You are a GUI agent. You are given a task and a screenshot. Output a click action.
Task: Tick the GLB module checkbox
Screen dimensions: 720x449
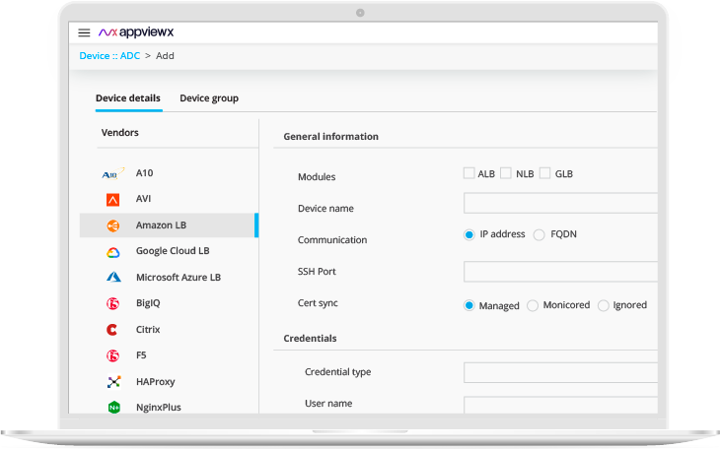pyautogui.click(x=545, y=173)
